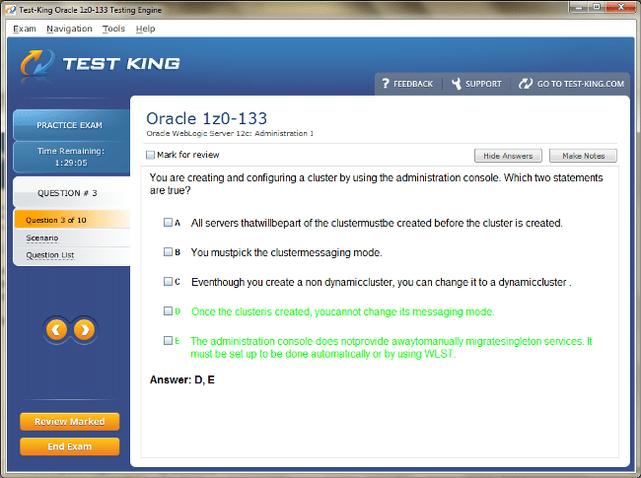Close the Testing Engine window
The image size is (641, 478).
pos(620,7)
